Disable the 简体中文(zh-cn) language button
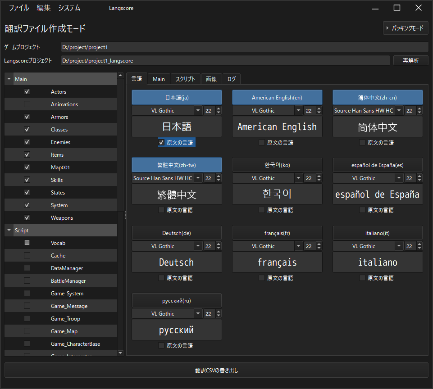 [x=378, y=97]
